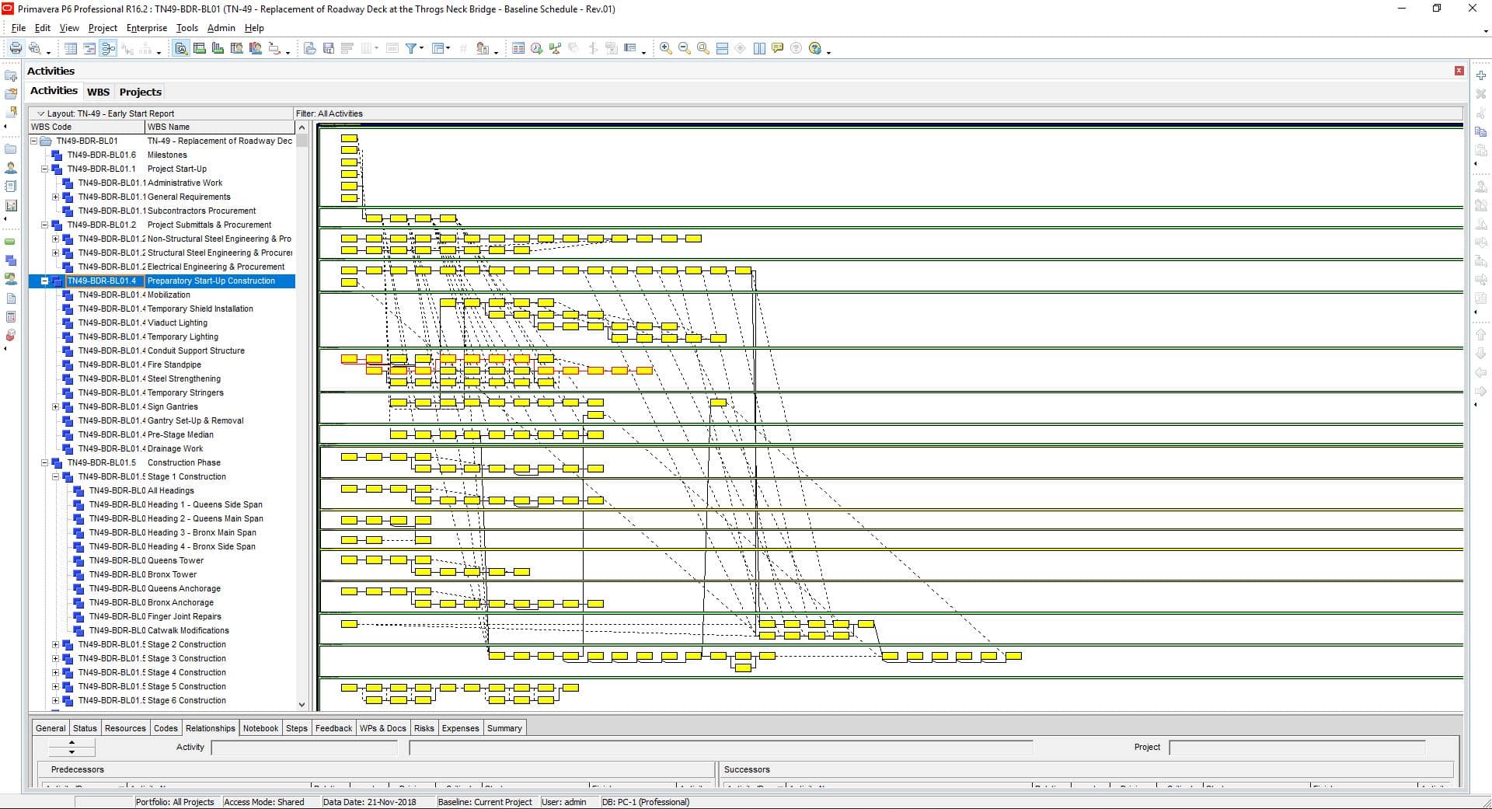Image resolution: width=1492 pixels, height=809 pixels.
Task: Click the Project field in details panel
Action: (1297, 748)
